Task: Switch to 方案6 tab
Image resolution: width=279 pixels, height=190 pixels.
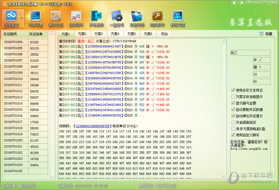Action: 148,34
